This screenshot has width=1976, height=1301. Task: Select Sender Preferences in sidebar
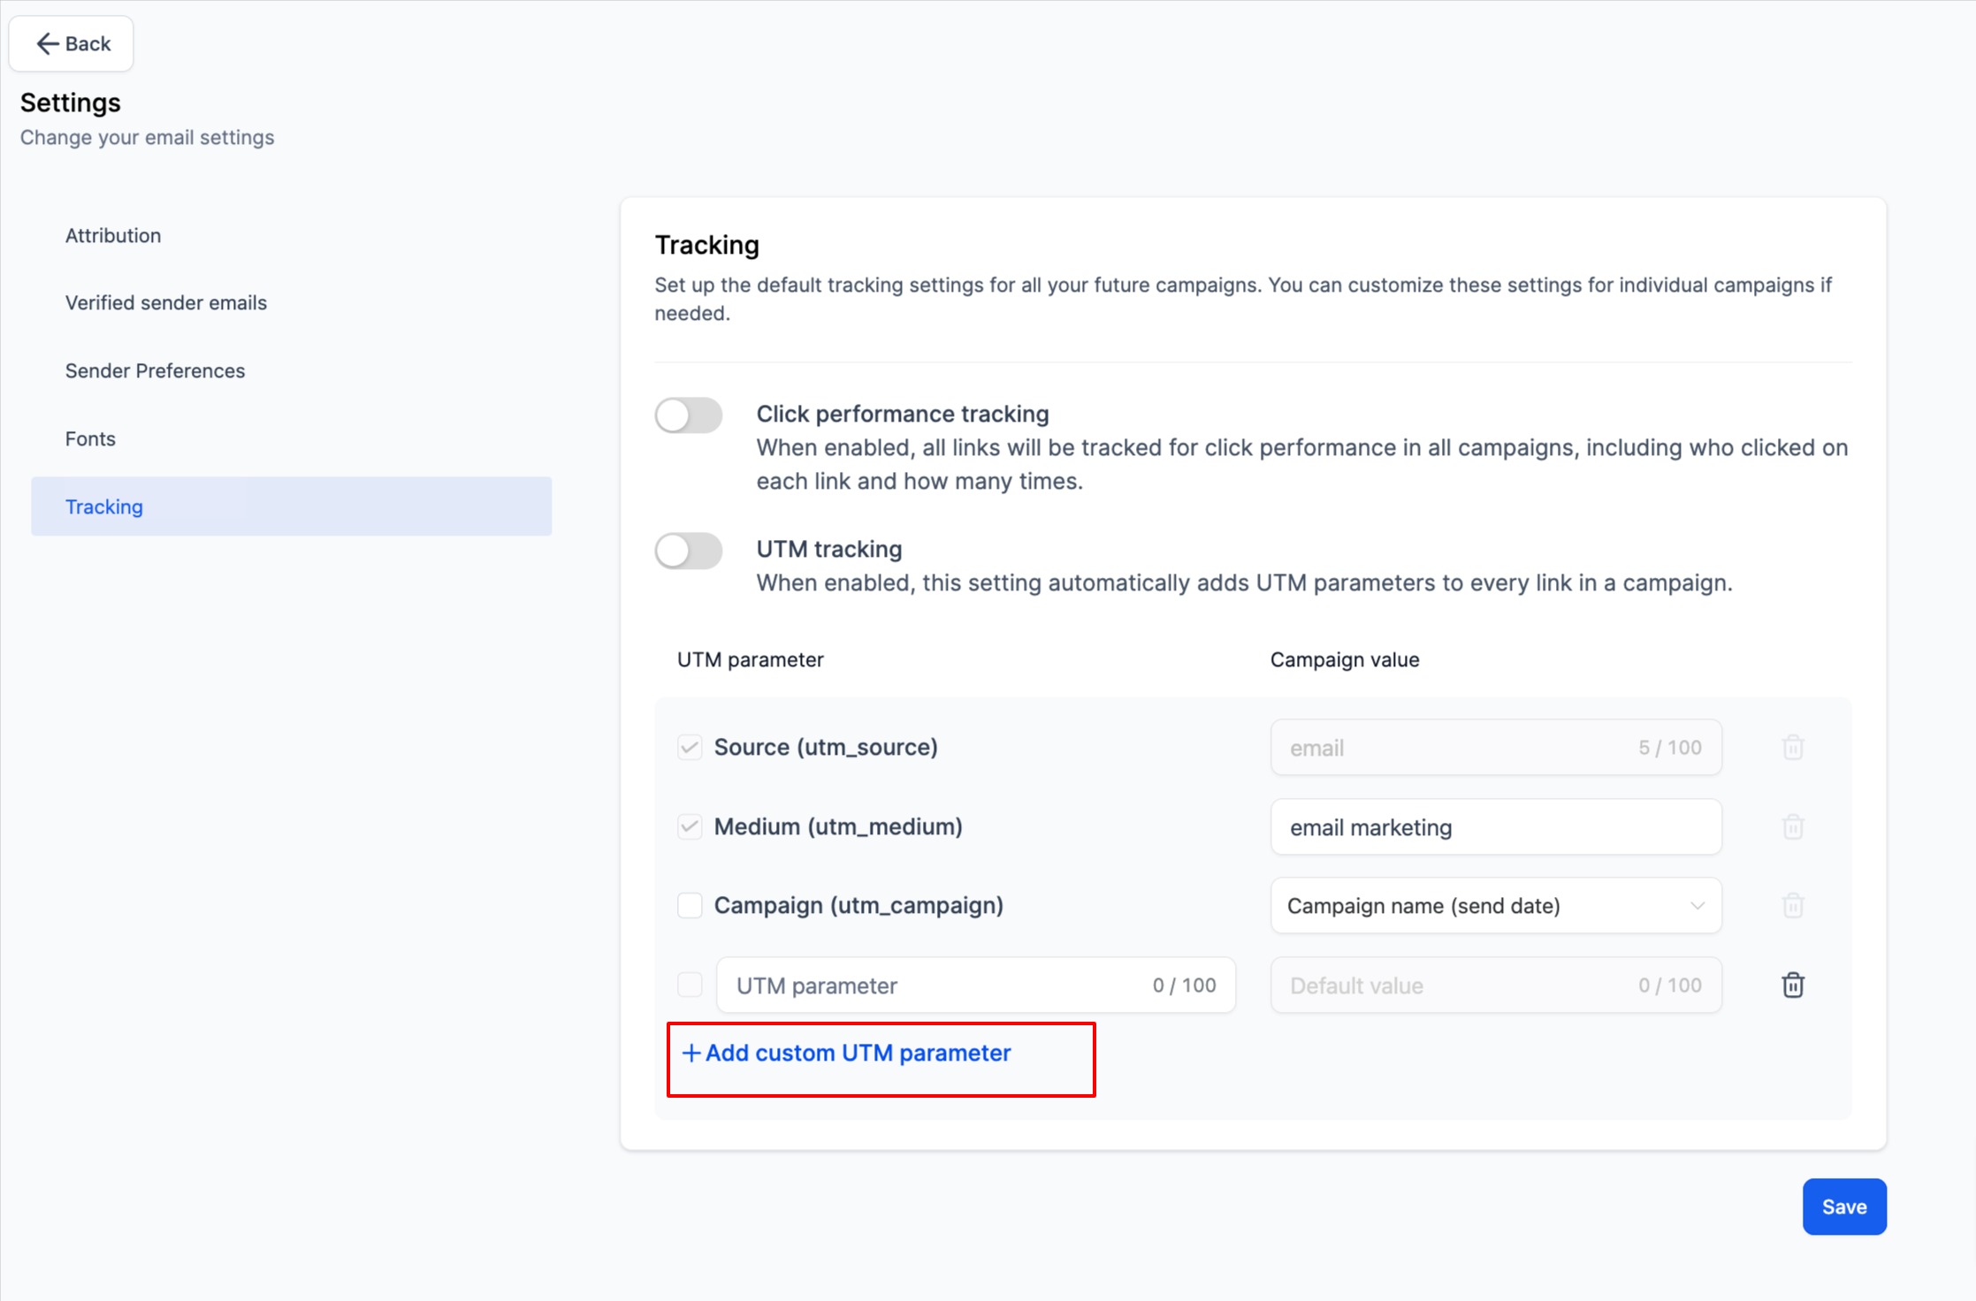click(155, 370)
